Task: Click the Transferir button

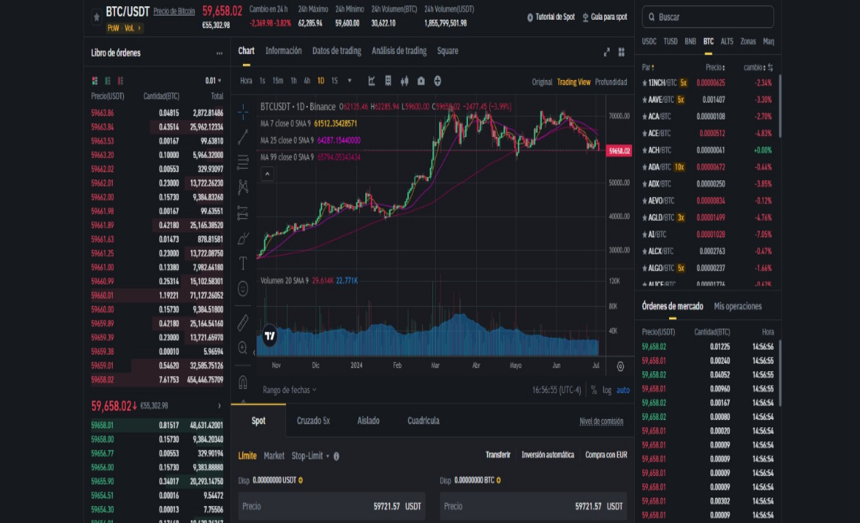Action: [498, 455]
